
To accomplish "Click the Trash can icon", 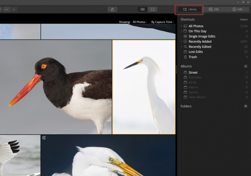I will click(x=185, y=57).
